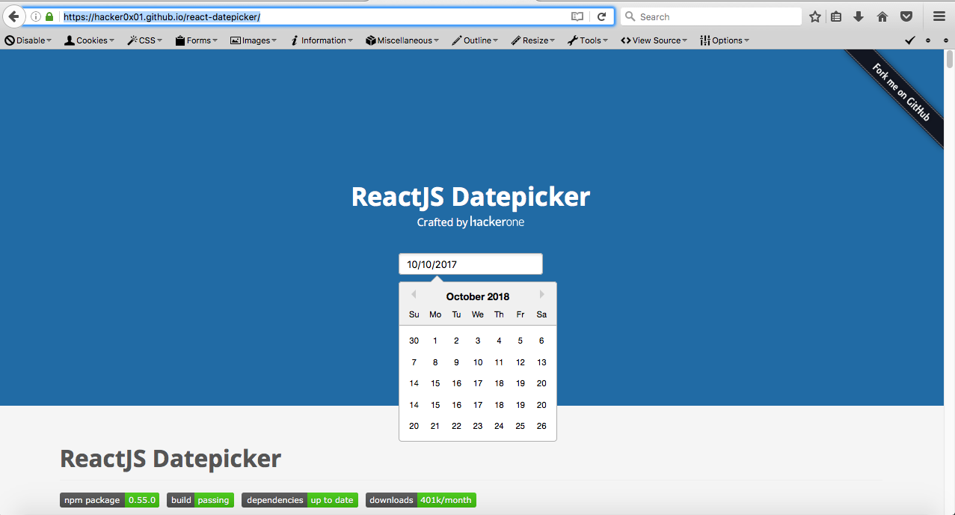Image resolution: width=955 pixels, height=515 pixels.
Task: Go to previous month in the calendar
Action: click(x=413, y=294)
